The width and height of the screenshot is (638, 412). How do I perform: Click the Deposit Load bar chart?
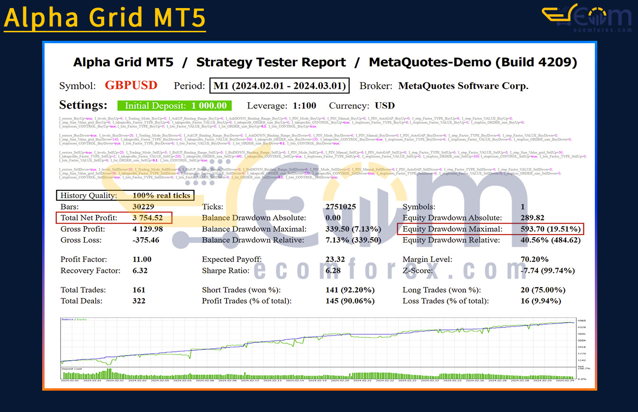pos(318,374)
